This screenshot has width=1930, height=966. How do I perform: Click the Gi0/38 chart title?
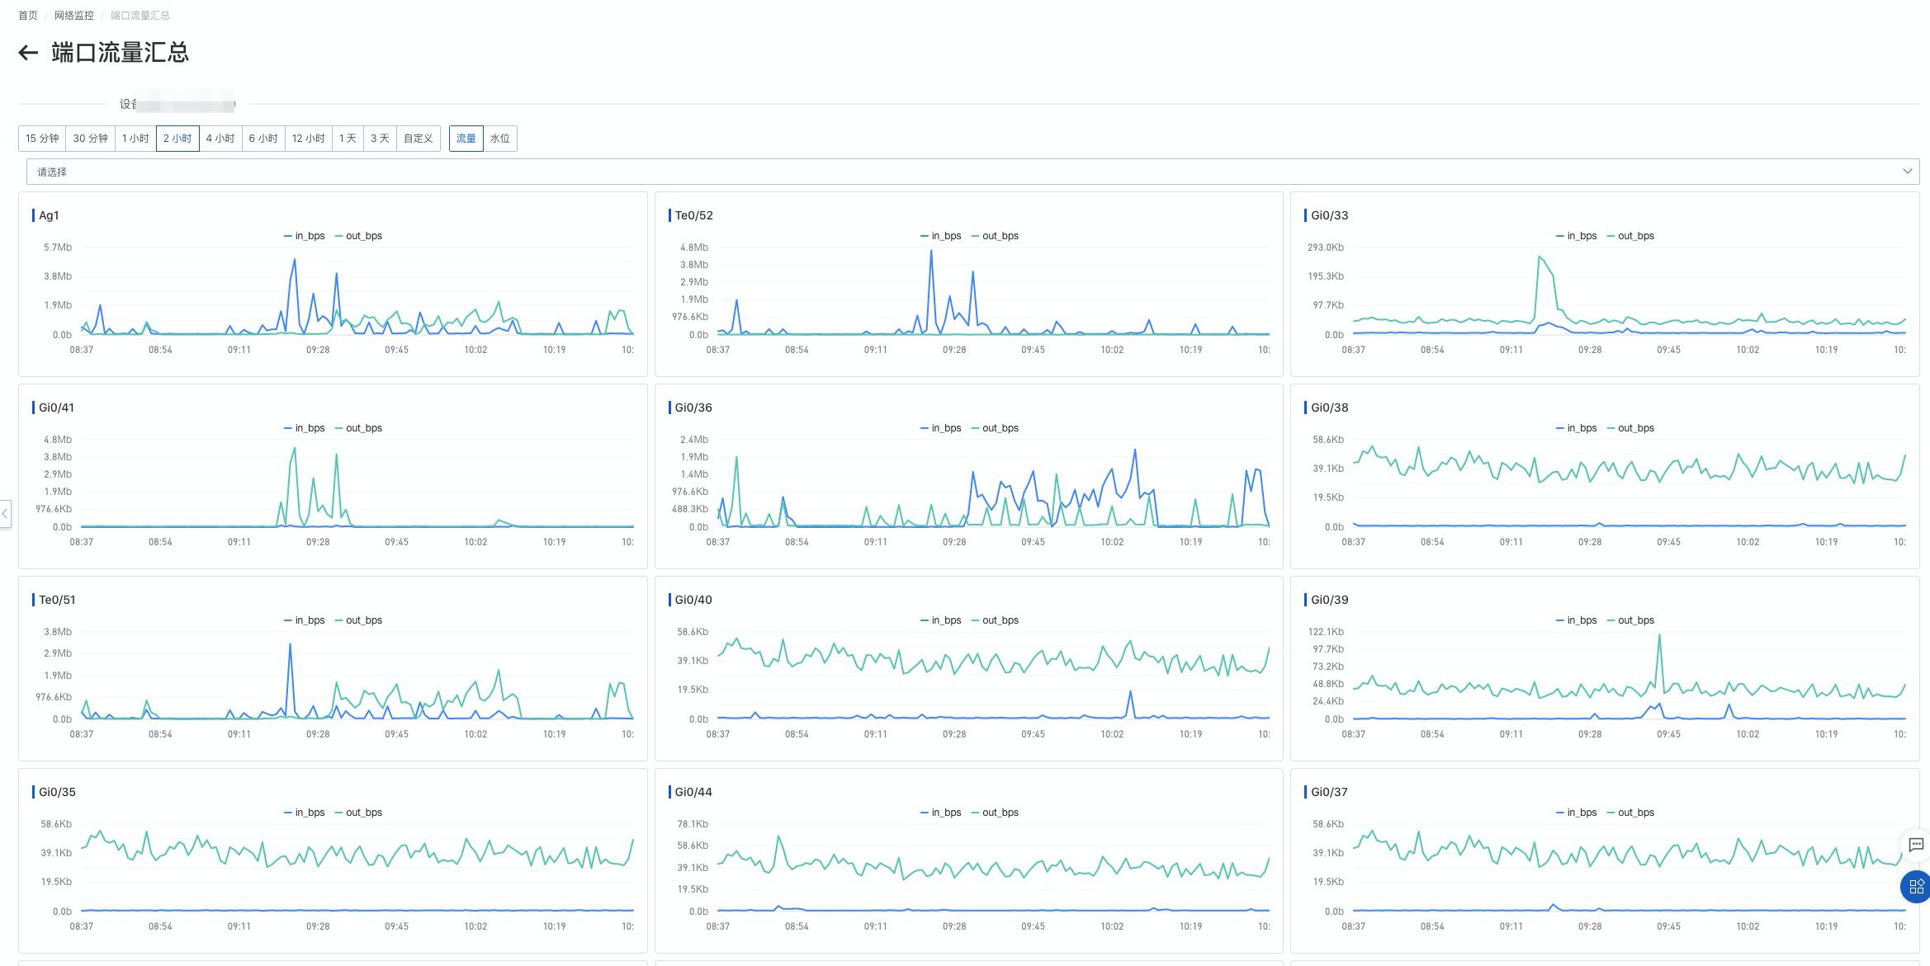[x=1329, y=408]
